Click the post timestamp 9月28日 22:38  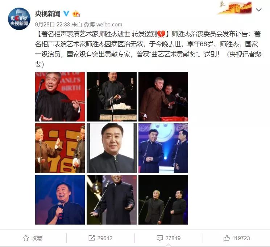tap(53, 25)
